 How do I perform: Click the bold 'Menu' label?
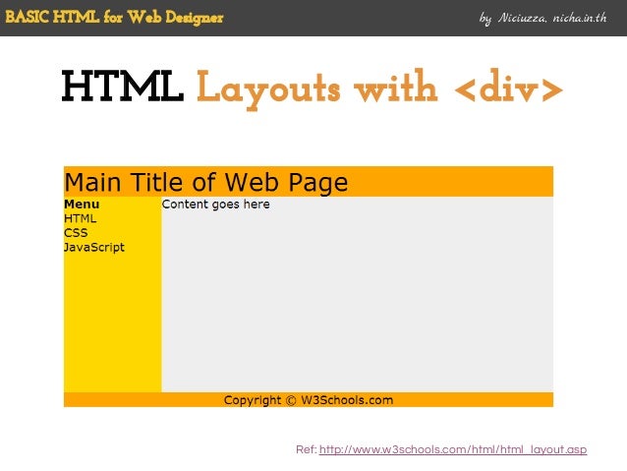tap(82, 205)
